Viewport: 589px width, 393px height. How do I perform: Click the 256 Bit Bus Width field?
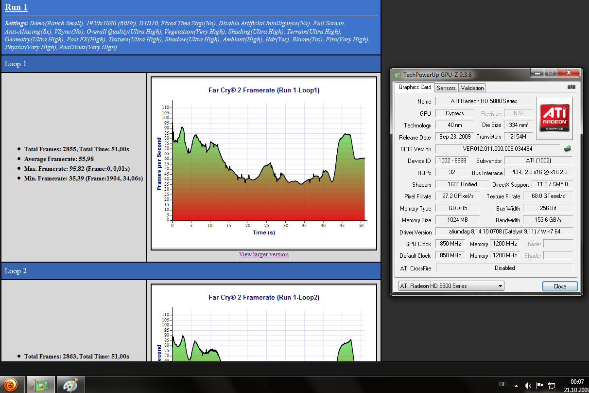click(x=549, y=208)
